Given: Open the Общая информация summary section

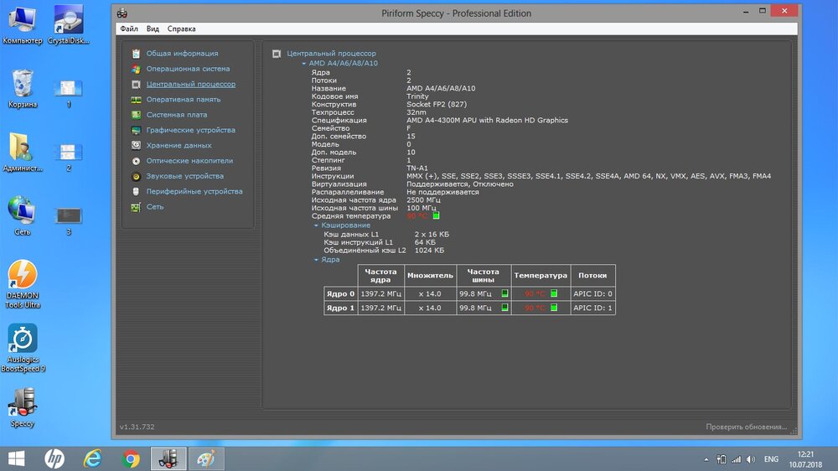Looking at the screenshot, I should tap(181, 54).
